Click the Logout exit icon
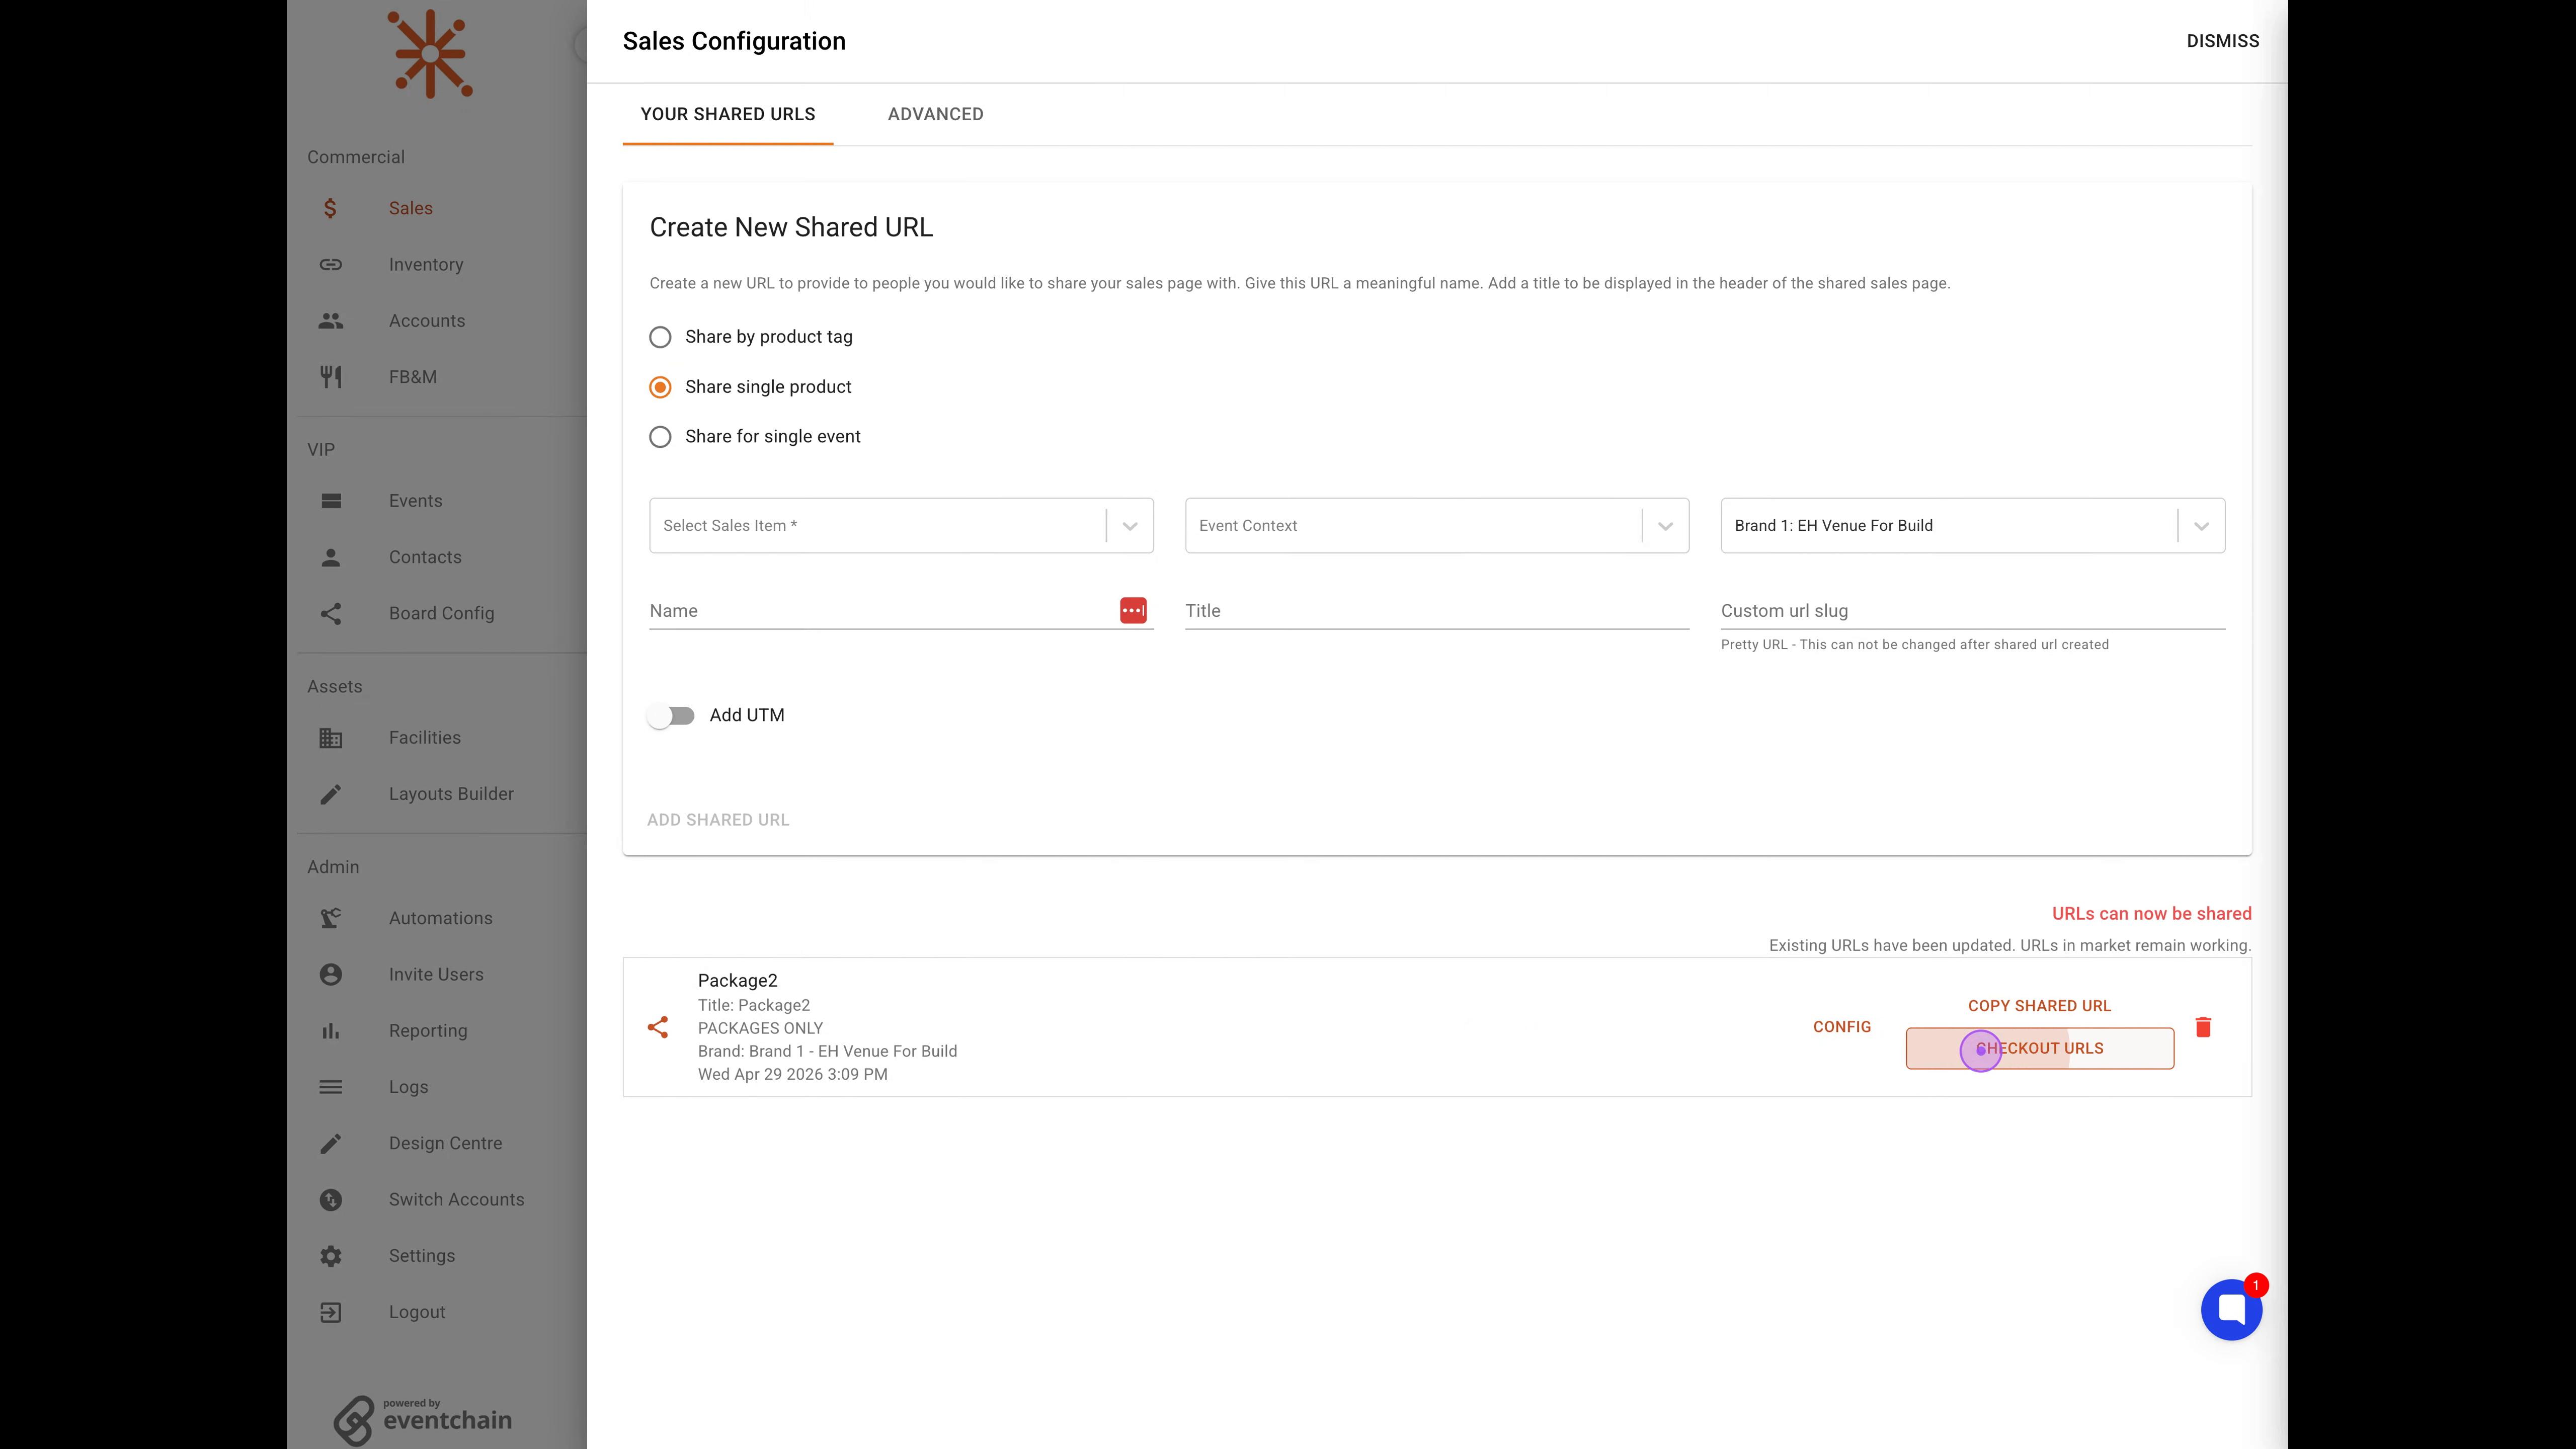Screen dimensions: 2576x1449 pyautogui.click(x=331, y=1312)
